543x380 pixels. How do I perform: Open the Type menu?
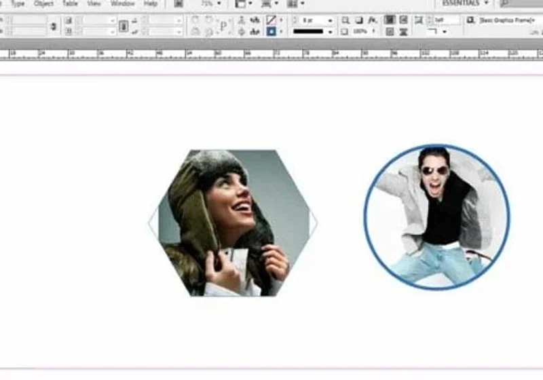pos(18,3)
